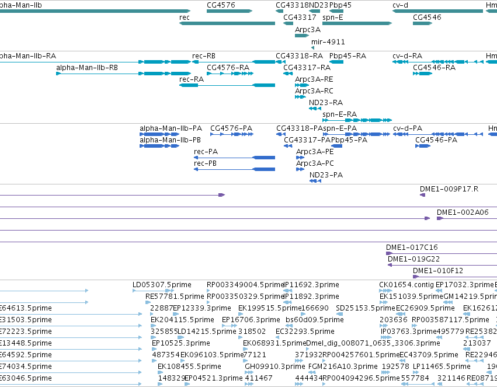
Task: Click the spn-E-PA label
Action: [x=340, y=128]
